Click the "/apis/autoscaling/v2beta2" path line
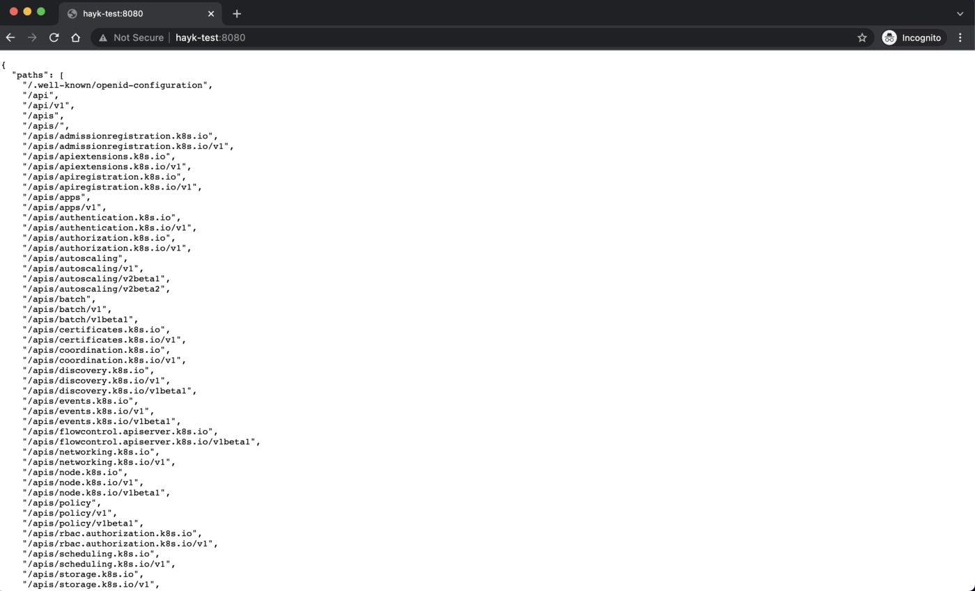Screen dimensions: 975x591 [x=95, y=289]
